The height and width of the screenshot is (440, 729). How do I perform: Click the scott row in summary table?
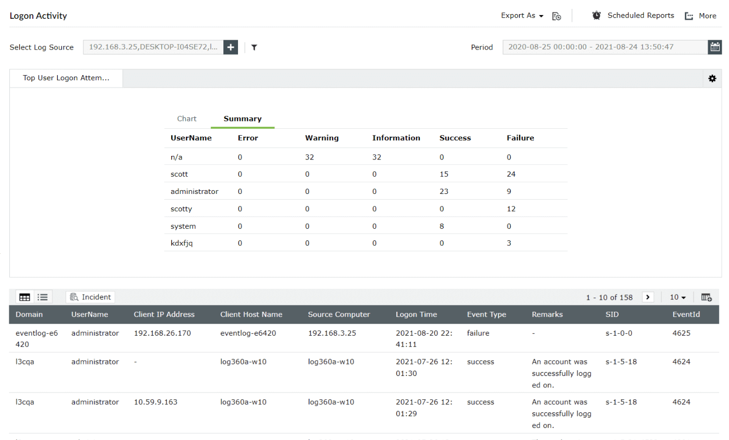[x=366, y=174]
